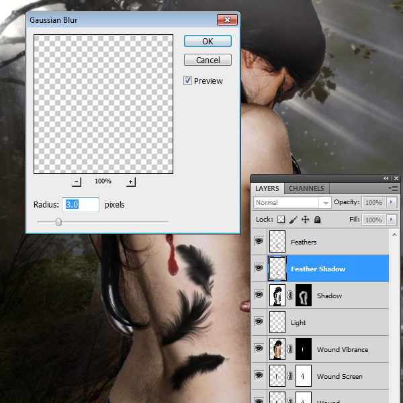This screenshot has width=403, height=403.
Task: Select the Shadow layer mask thumbnail
Action: pos(304,295)
